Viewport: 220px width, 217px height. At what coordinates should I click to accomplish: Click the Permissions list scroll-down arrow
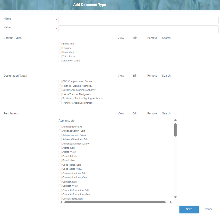(x=175, y=197)
